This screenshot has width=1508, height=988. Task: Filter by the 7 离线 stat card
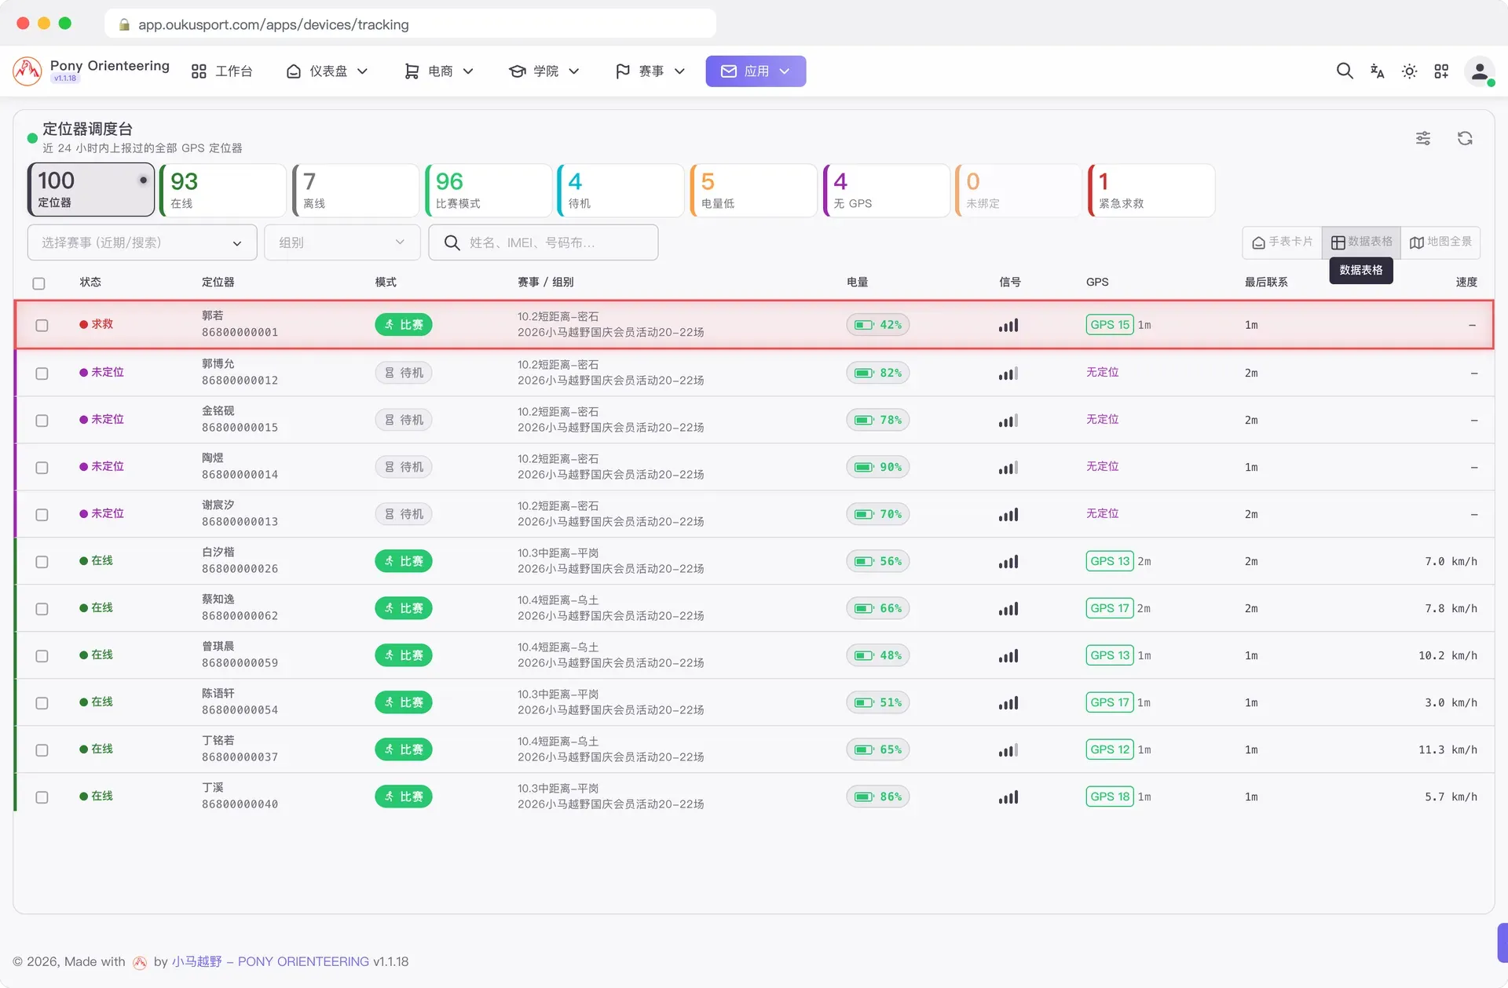tap(356, 191)
